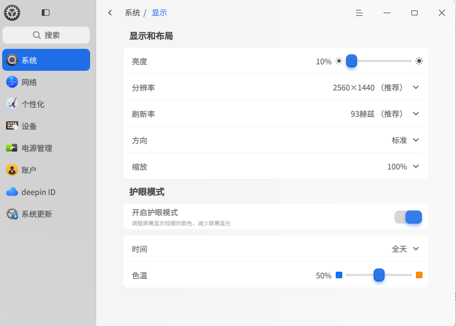This screenshot has width=456, height=326.
Task: Click the 10% brightness value
Action: click(x=324, y=61)
